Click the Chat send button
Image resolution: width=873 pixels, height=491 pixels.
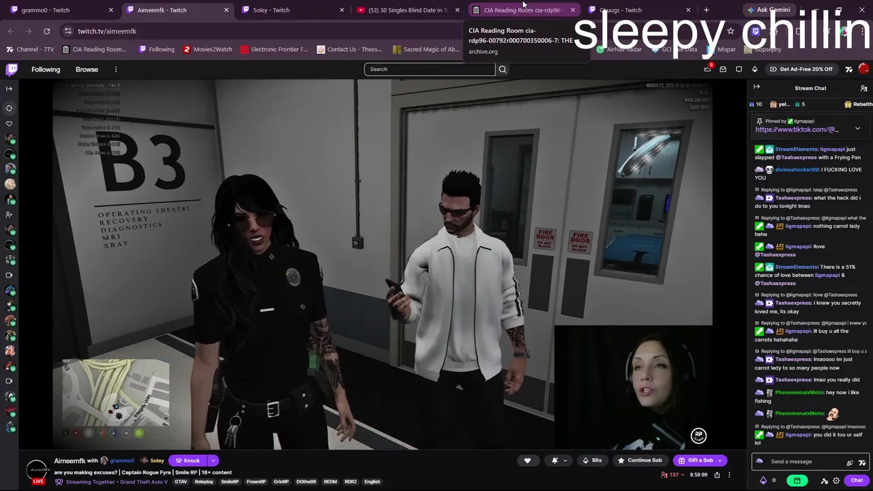pos(857,481)
